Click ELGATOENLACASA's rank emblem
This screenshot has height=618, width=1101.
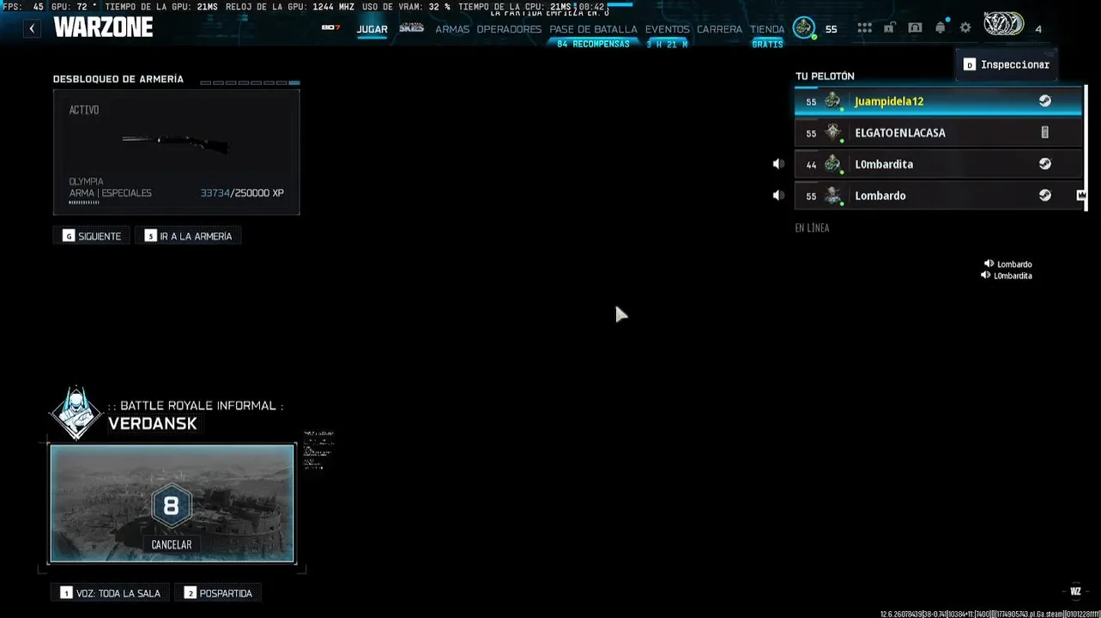pyautogui.click(x=832, y=133)
